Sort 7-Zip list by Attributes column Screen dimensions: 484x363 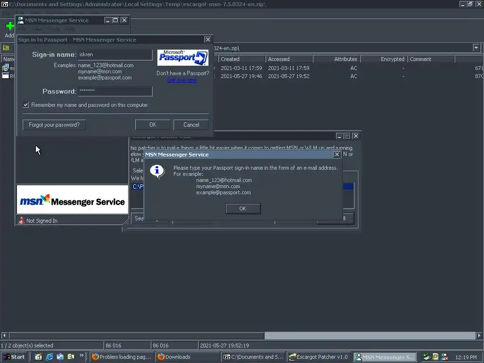(337, 59)
